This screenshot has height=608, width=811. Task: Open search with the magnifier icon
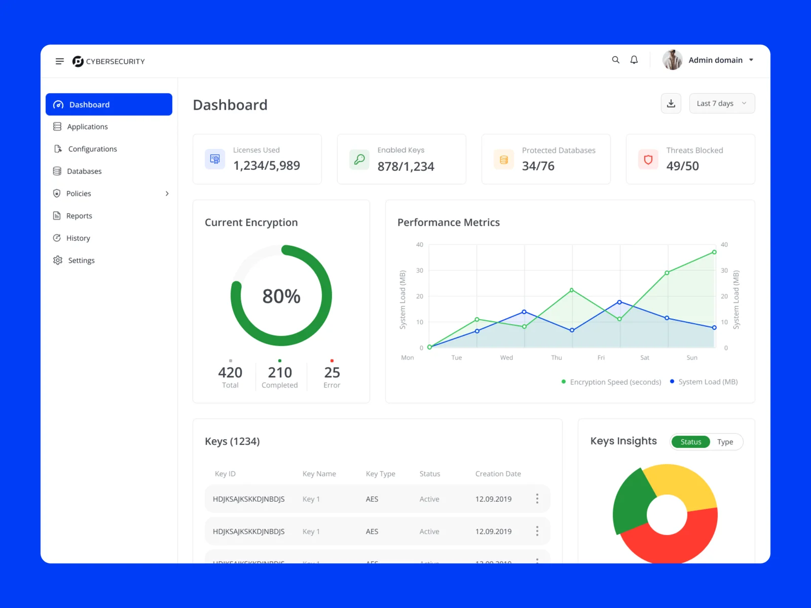pyautogui.click(x=615, y=60)
